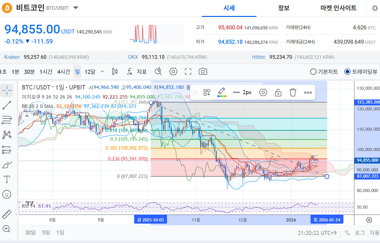Select the ruler measure tool
Image resolution: width=380 pixels, height=243 pixels.
click(x=7, y=214)
